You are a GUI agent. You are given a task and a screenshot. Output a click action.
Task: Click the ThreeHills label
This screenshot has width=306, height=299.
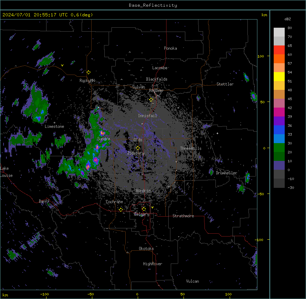pyautogui.click(x=191, y=148)
